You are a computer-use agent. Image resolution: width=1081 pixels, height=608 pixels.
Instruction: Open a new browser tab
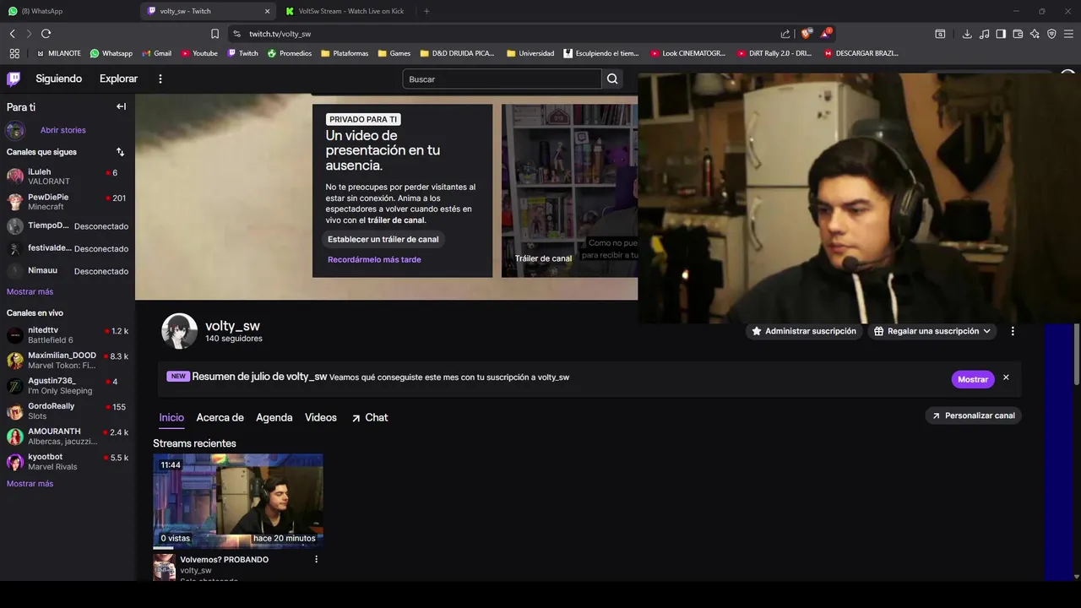point(426,11)
